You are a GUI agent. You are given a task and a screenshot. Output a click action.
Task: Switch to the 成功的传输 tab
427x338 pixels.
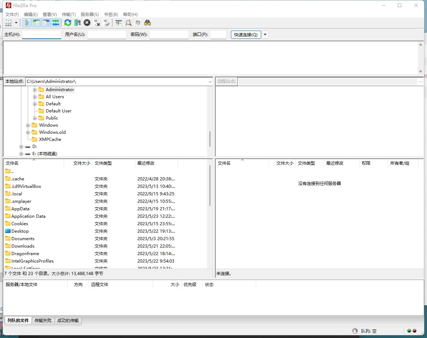(68, 321)
